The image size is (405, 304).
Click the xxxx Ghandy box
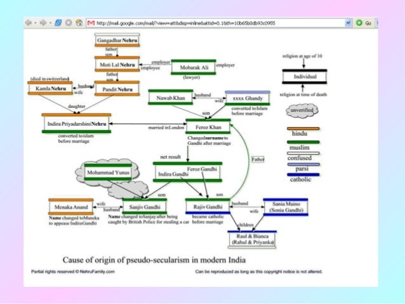point(248,98)
